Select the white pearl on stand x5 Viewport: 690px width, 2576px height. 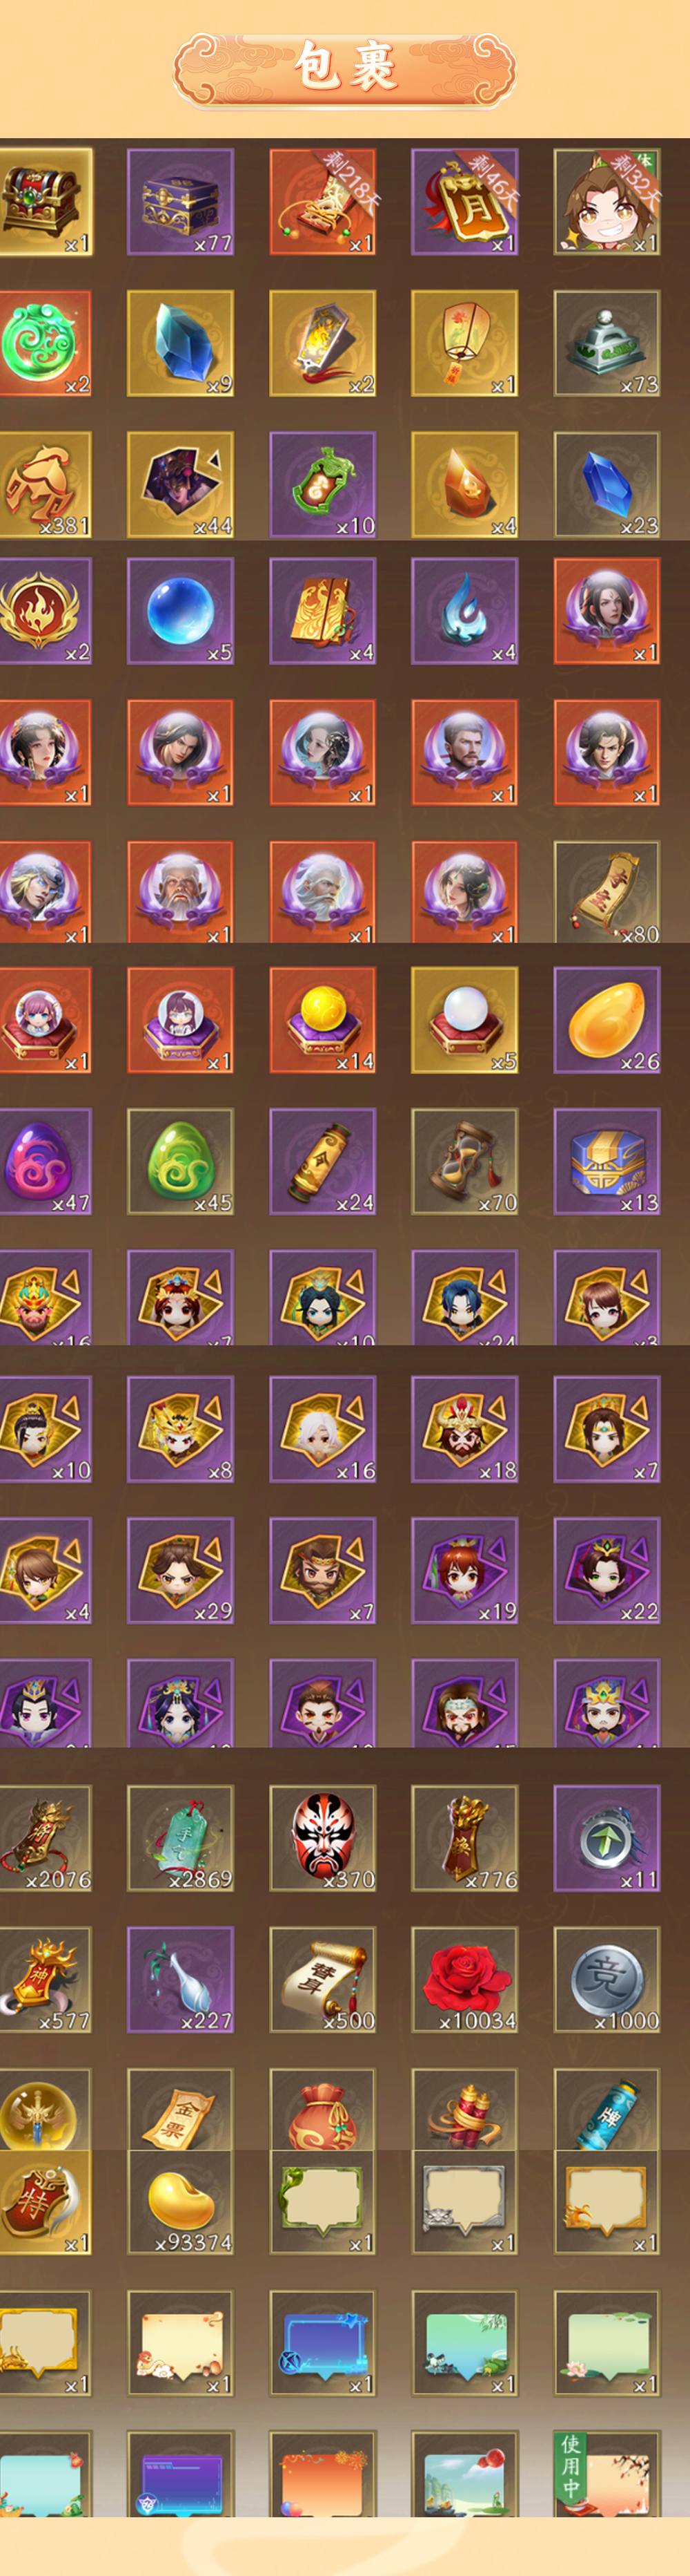point(464,1020)
